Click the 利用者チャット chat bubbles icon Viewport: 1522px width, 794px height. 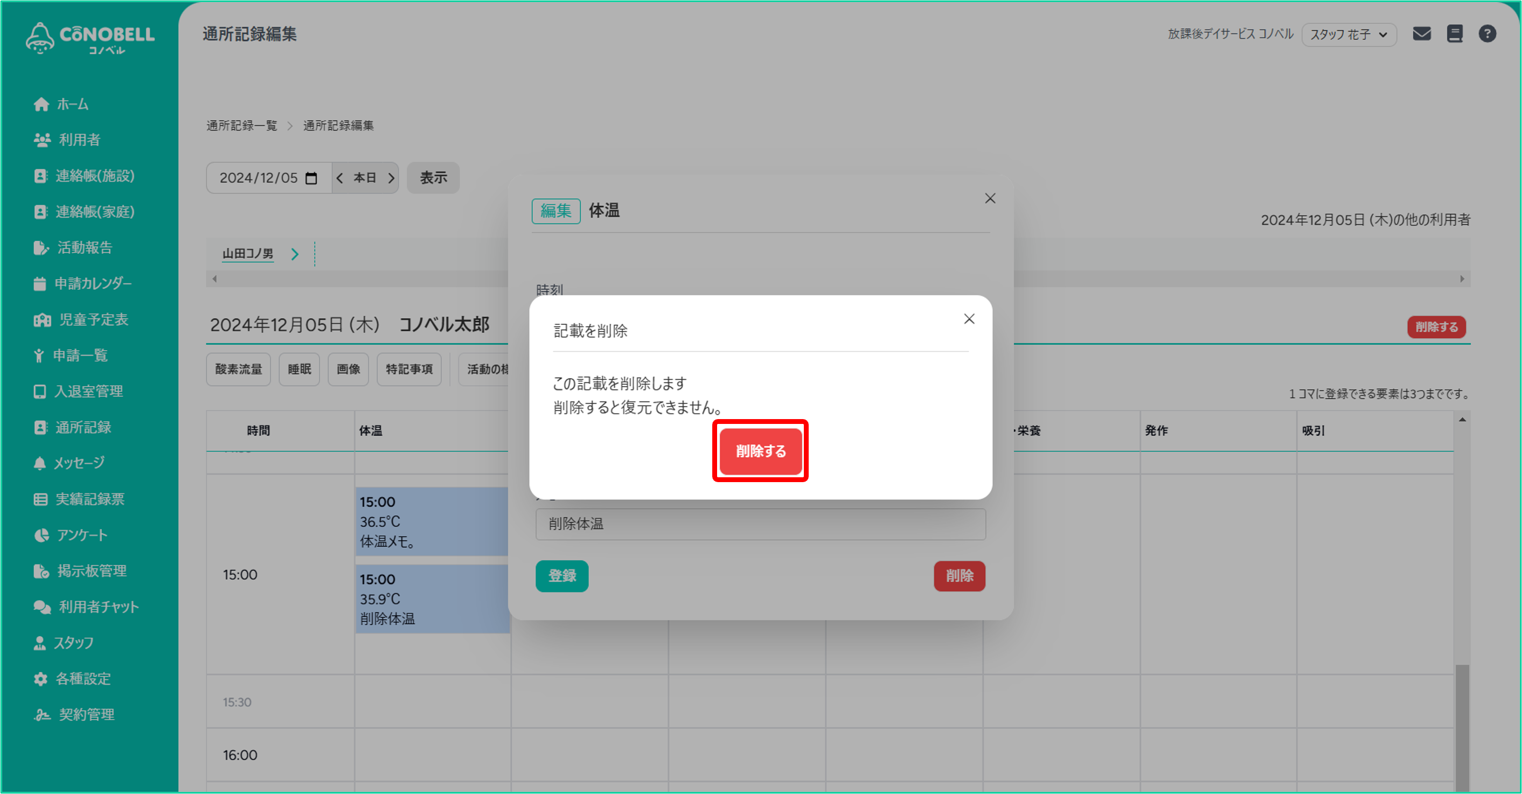tap(42, 607)
